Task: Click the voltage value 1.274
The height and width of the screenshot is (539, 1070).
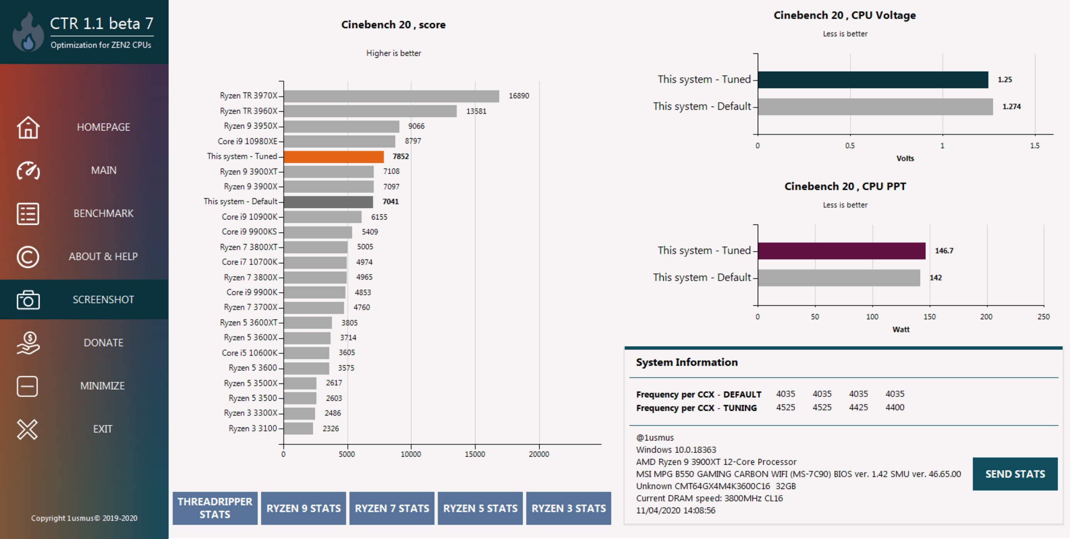Action: (x=1011, y=107)
